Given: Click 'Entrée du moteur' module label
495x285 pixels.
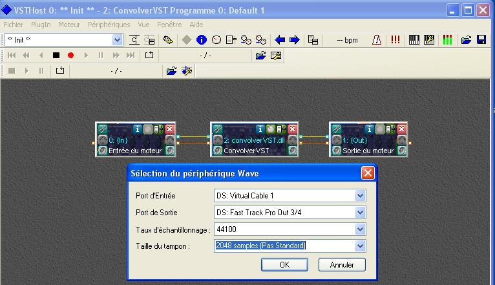Looking at the screenshot, I should pos(135,151).
